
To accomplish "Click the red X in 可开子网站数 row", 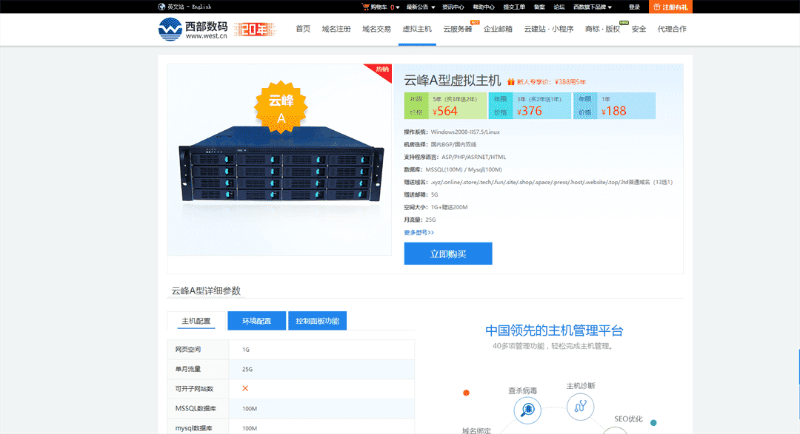I will point(245,388).
